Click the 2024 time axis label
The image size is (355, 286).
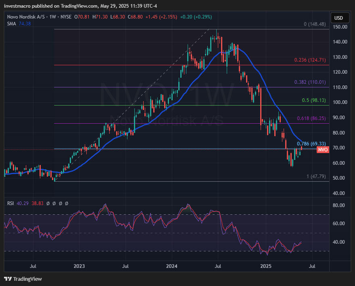(171, 266)
